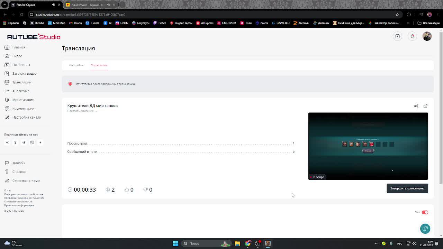Open Яндекс Карты bookmark
The width and height of the screenshot is (443, 249).
click(181, 23)
